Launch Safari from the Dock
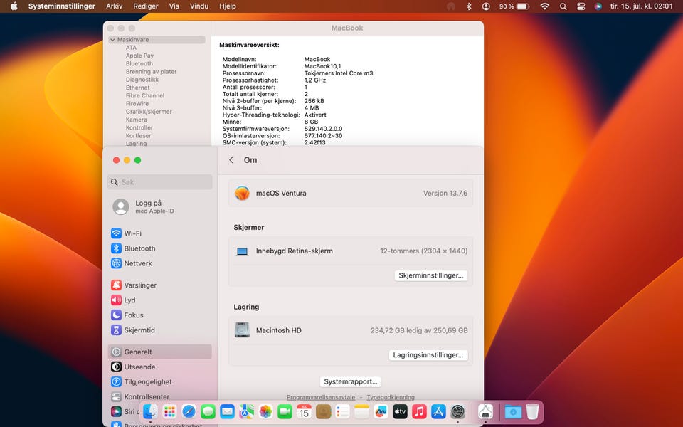683x427 pixels. (189, 411)
